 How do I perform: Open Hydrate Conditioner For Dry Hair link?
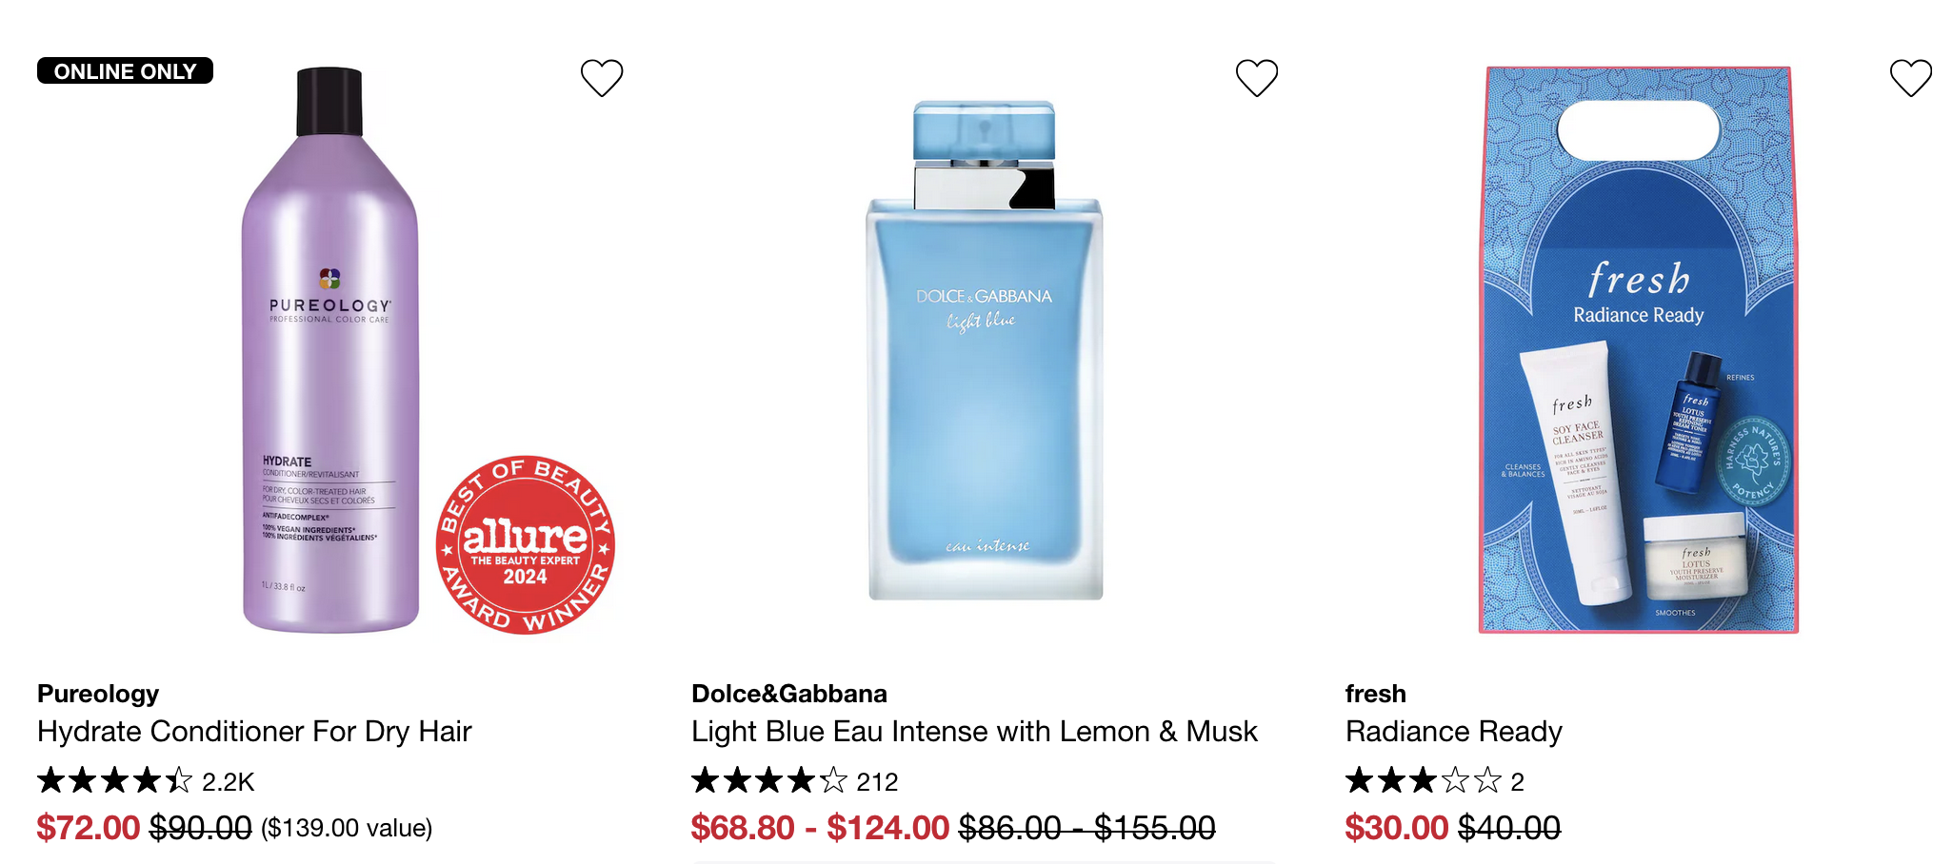(x=254, y=731)
